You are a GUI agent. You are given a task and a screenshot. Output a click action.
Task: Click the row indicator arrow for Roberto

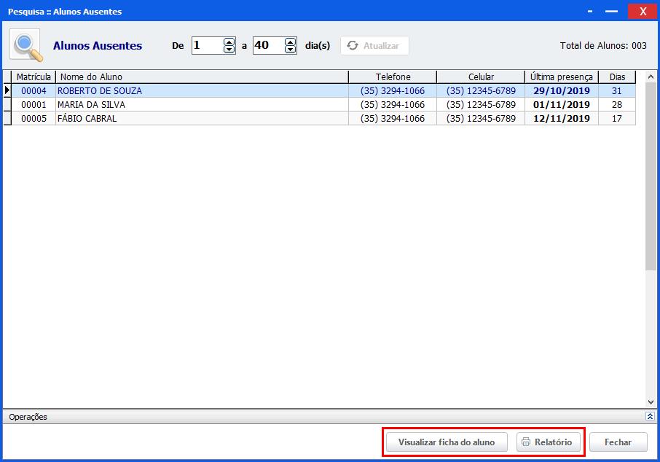tap(7, 90)
